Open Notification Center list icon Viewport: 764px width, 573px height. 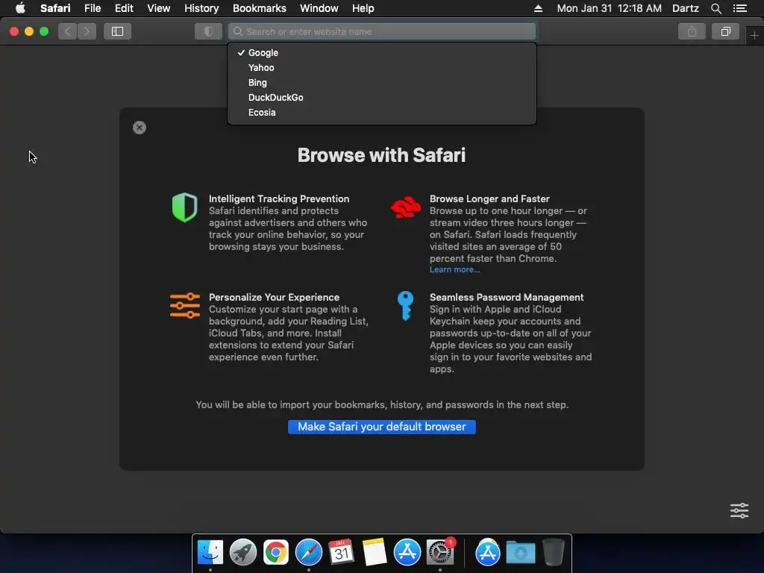(740, 8)
